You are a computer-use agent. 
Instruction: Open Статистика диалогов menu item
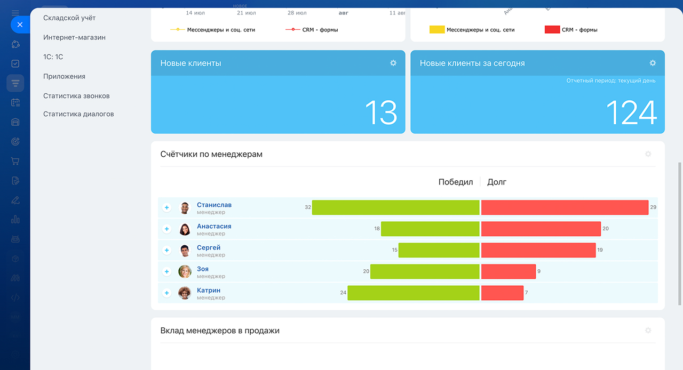78,114
